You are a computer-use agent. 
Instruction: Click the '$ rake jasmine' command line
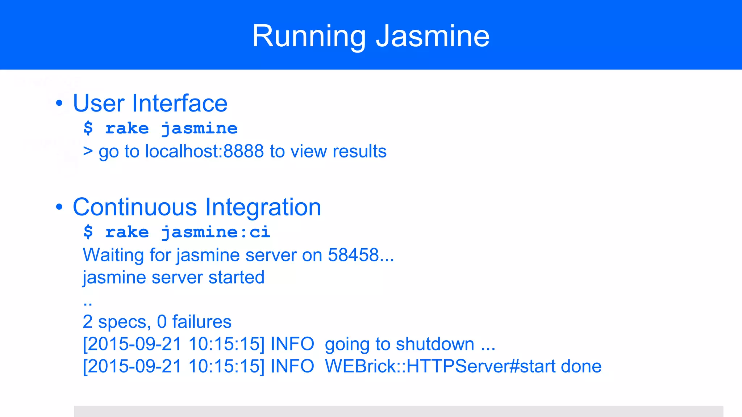pyautogui.click(x=161, y=128)
